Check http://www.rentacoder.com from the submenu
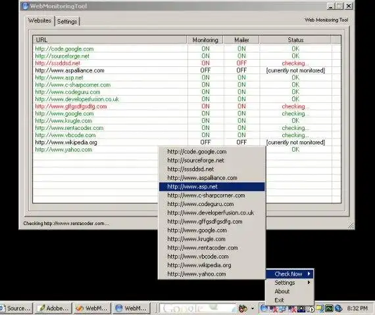Viewport: 375px width, 315px height. (212, 248)
